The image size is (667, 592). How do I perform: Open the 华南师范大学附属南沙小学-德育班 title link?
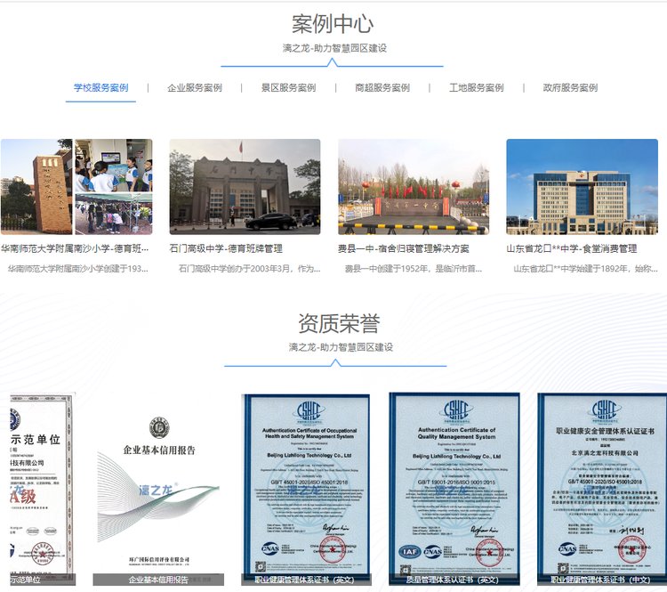pos(76,248)
